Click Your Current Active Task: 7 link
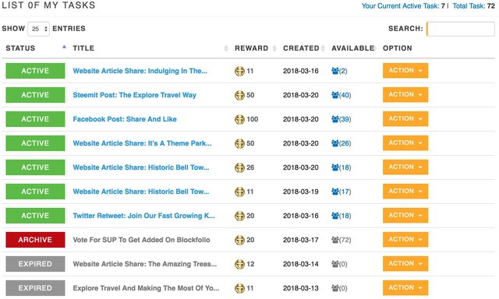This screenshot has height=299, width=499. coord(403,5)
